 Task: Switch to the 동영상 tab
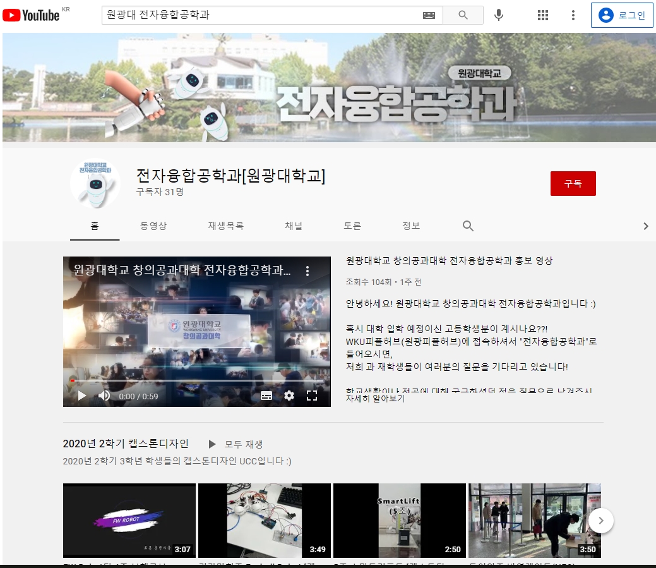click(153, 226)
